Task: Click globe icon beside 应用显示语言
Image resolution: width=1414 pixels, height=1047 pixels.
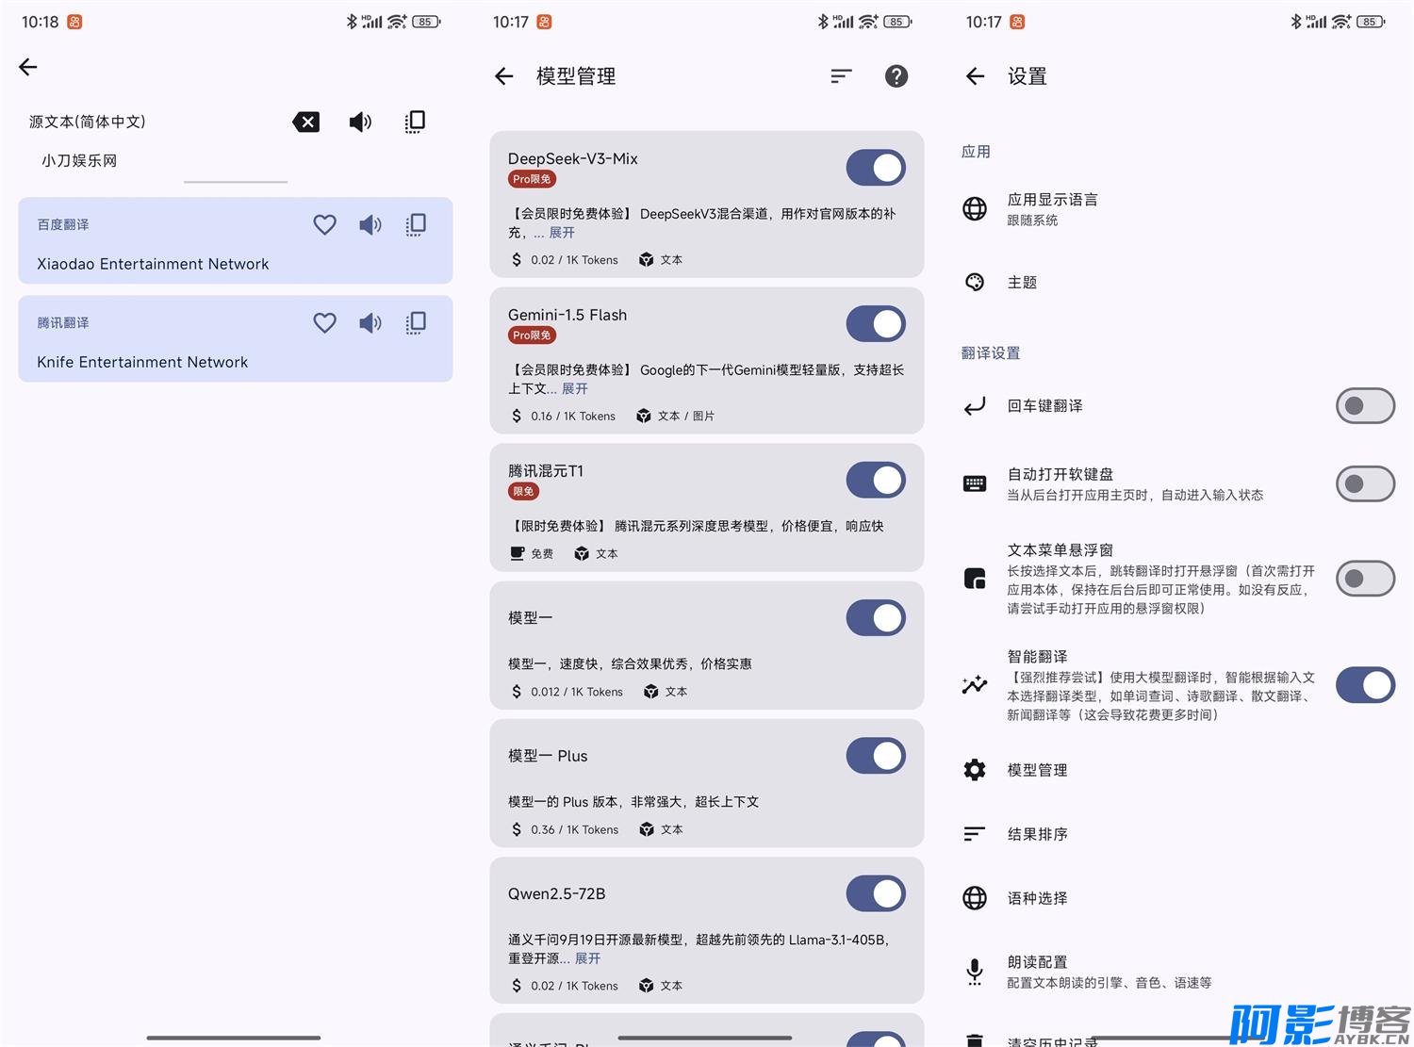Action: tap(975, 208)
